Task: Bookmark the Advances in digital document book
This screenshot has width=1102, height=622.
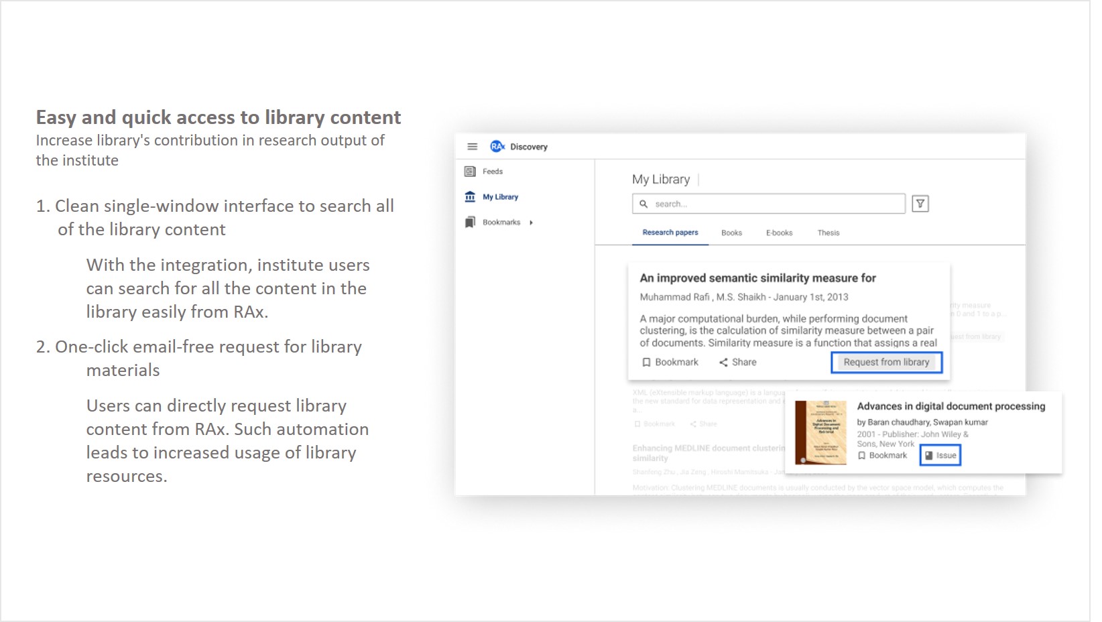Action: 882,456
